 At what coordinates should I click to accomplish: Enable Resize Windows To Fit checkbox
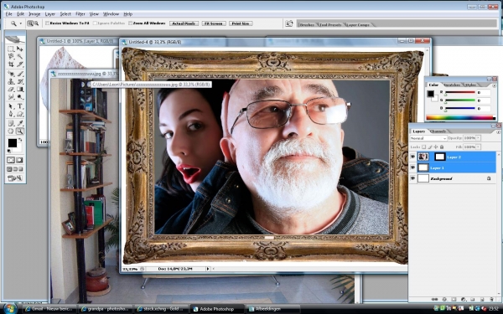47,23
